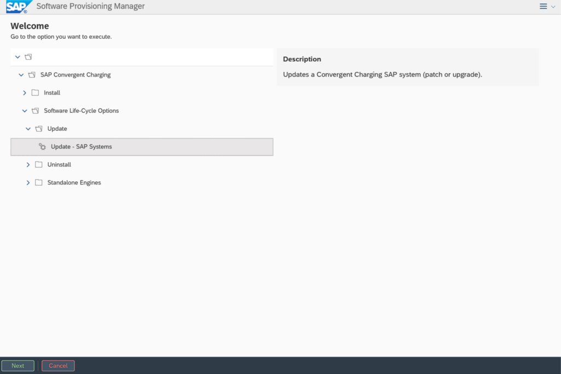
Task: Click the gears icon for Update - SAP Systems
Action: (x=42, y=147)
